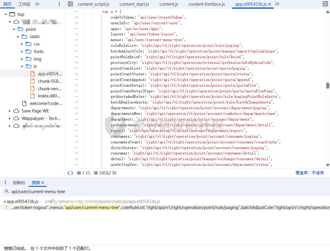Toggle the debugger sidebar icon at top right
This screenshot has height=251, width=330.
click(x=325, y=4)
